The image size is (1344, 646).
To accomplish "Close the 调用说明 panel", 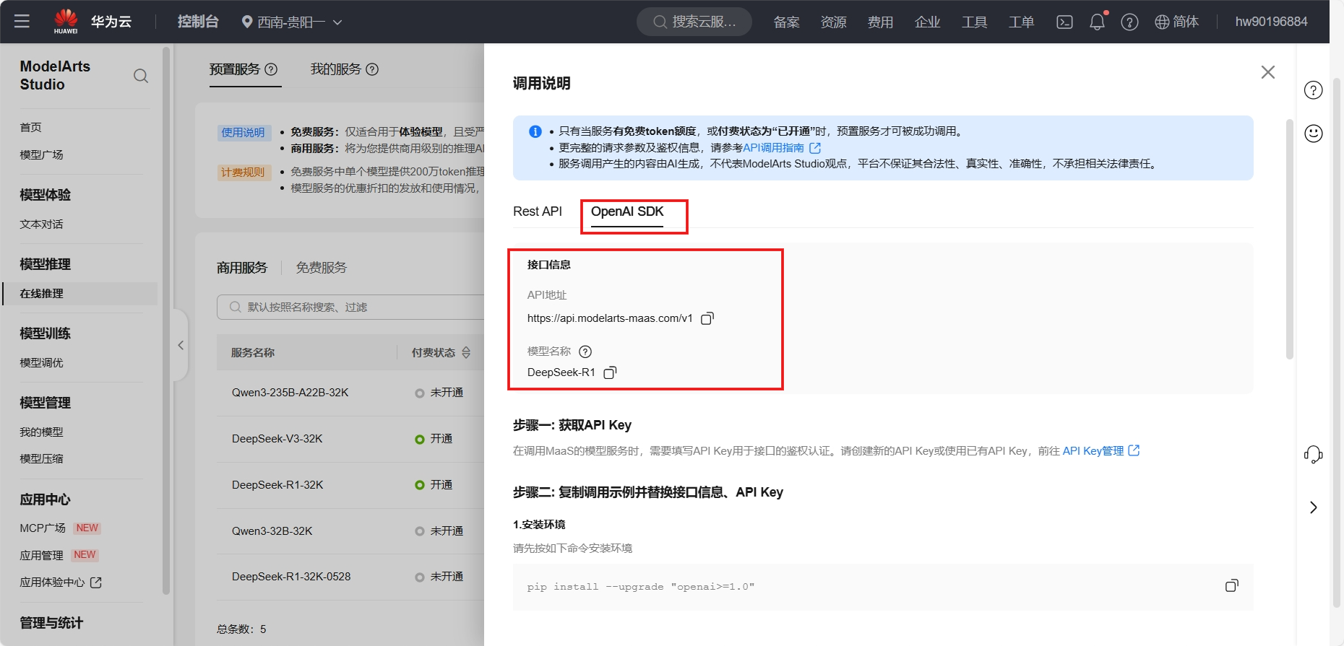I will tap(1267, 72).
